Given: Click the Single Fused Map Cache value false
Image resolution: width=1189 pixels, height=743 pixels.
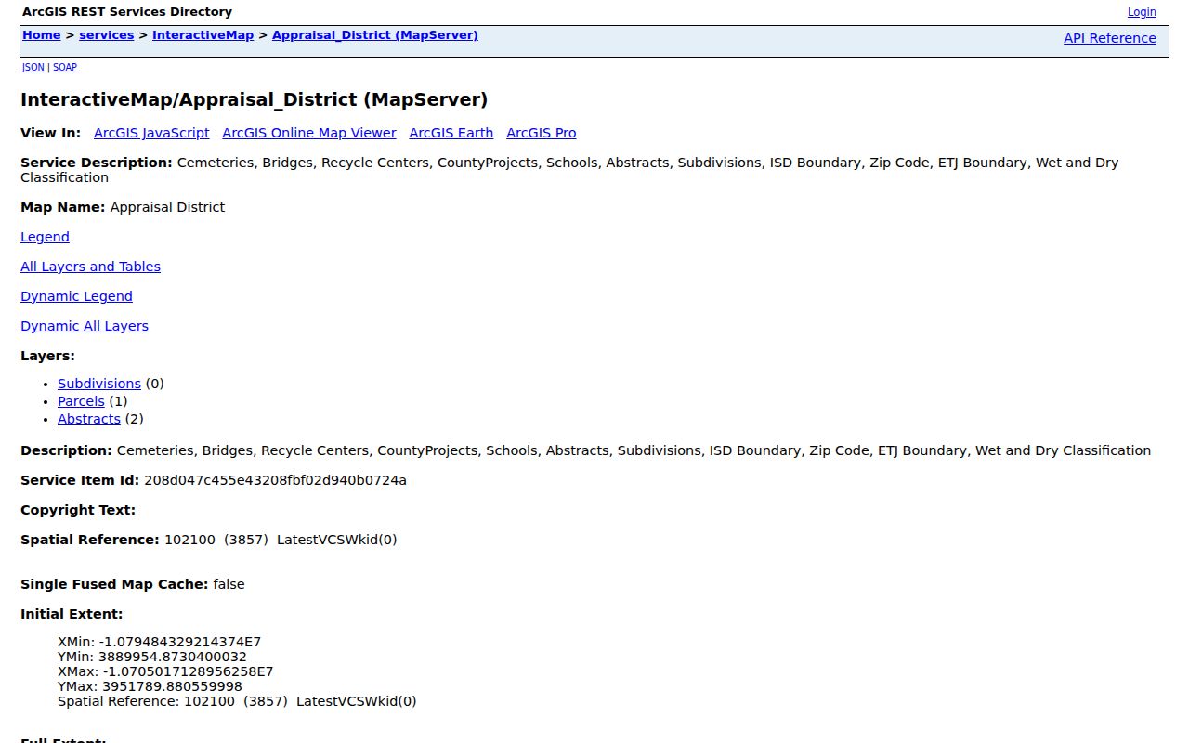Looking at the screenshot, I should (229, 584).
